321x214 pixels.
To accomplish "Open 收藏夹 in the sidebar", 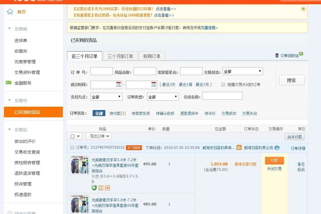I will click(x=21, y=51).
